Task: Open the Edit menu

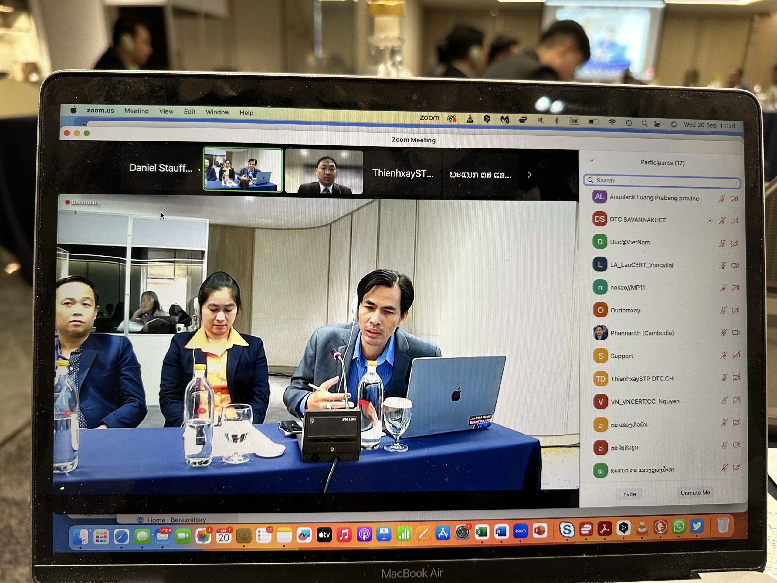Action: [x=190, y=111]
